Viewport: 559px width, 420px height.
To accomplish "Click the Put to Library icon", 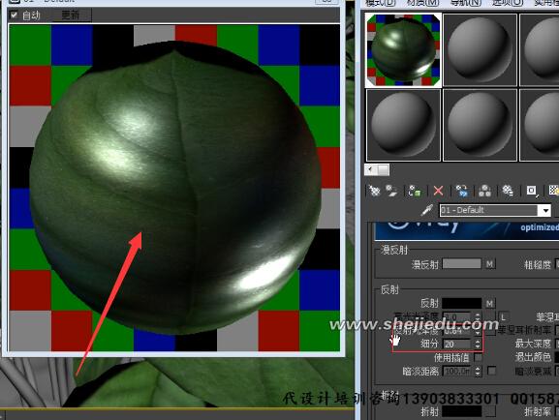I will tap(508, 191).
